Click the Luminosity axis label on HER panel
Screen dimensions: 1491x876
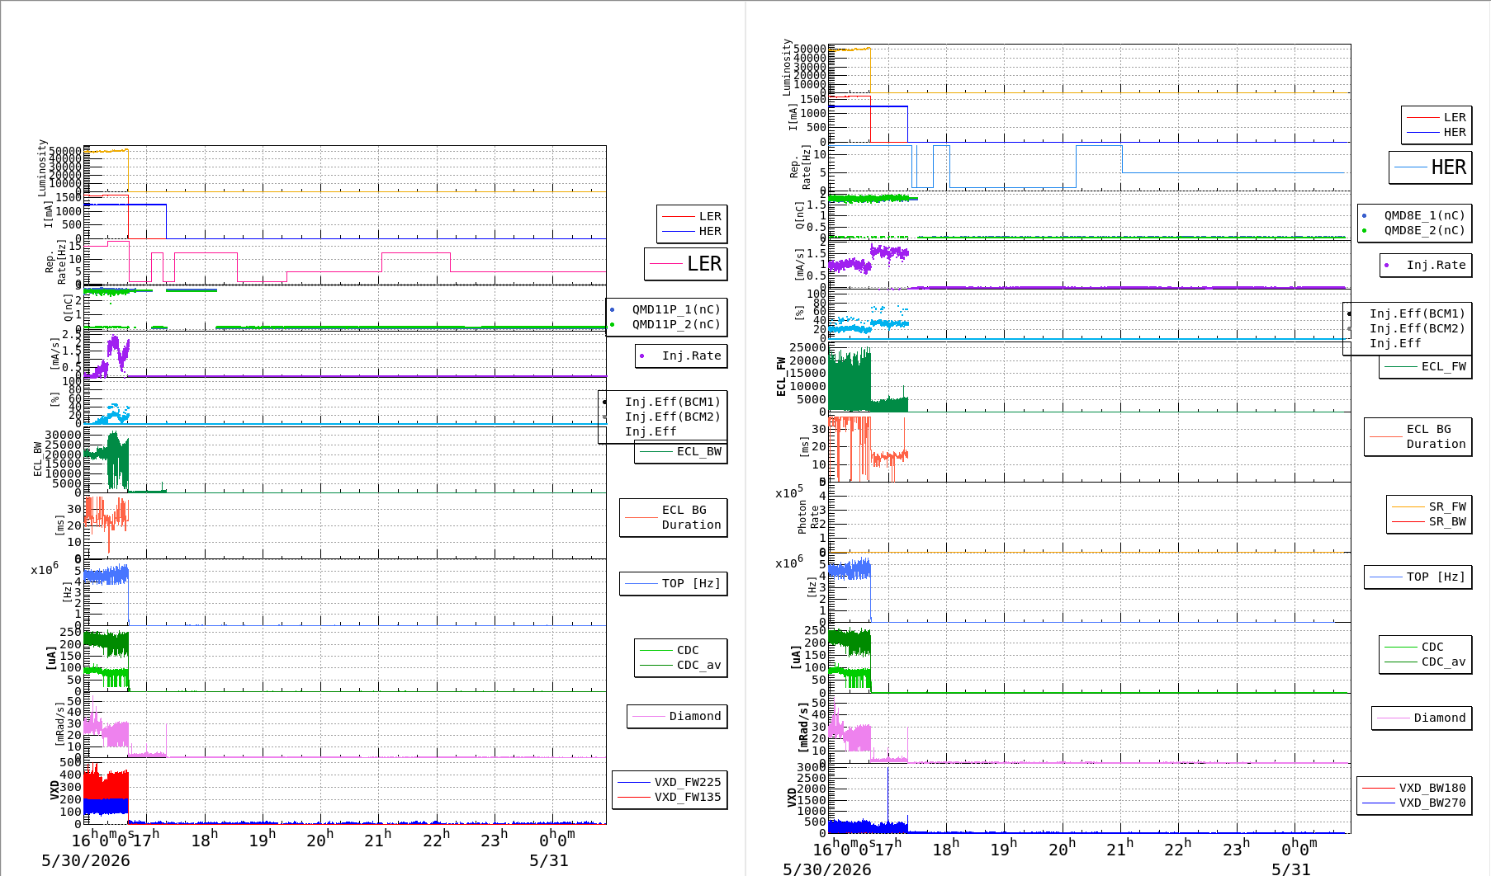coord(787,66)
